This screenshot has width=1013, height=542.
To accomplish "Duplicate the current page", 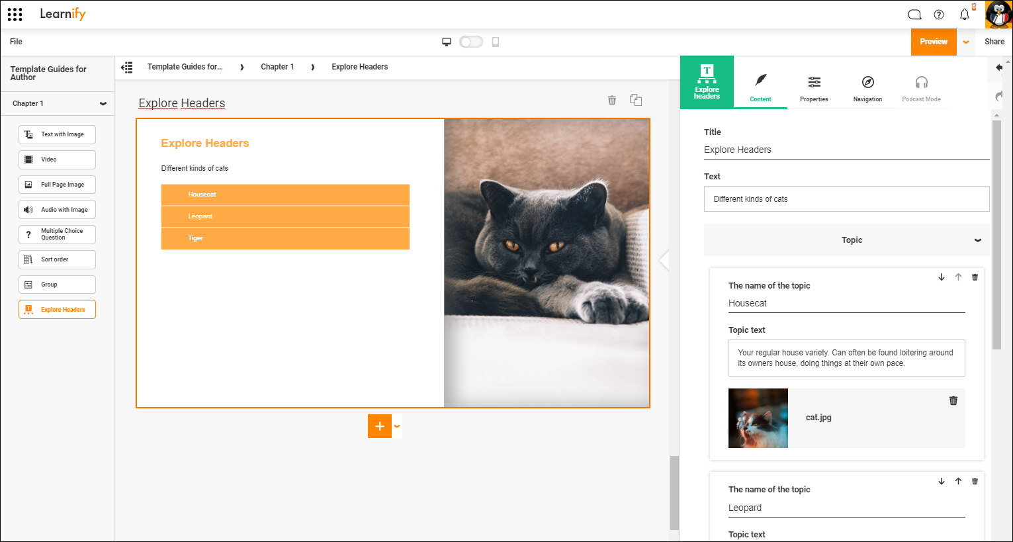I will click(636, 100).
